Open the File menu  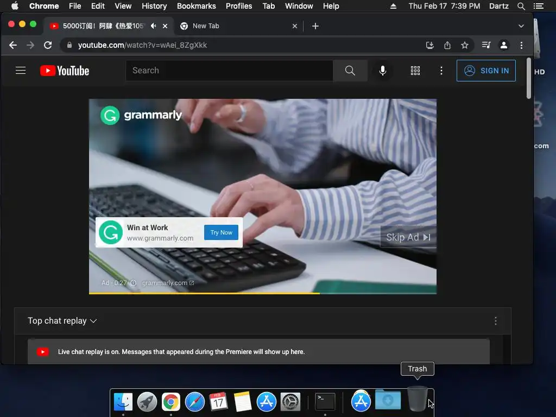tap(75, 6)
